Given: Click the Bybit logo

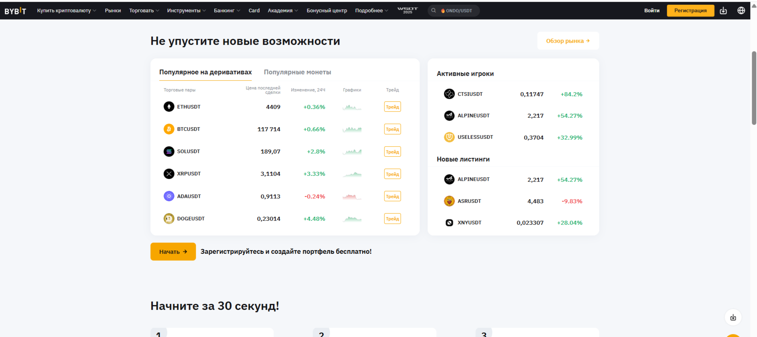Looking at the screenshot, I should pyautogui.click(x=16, y=11).
